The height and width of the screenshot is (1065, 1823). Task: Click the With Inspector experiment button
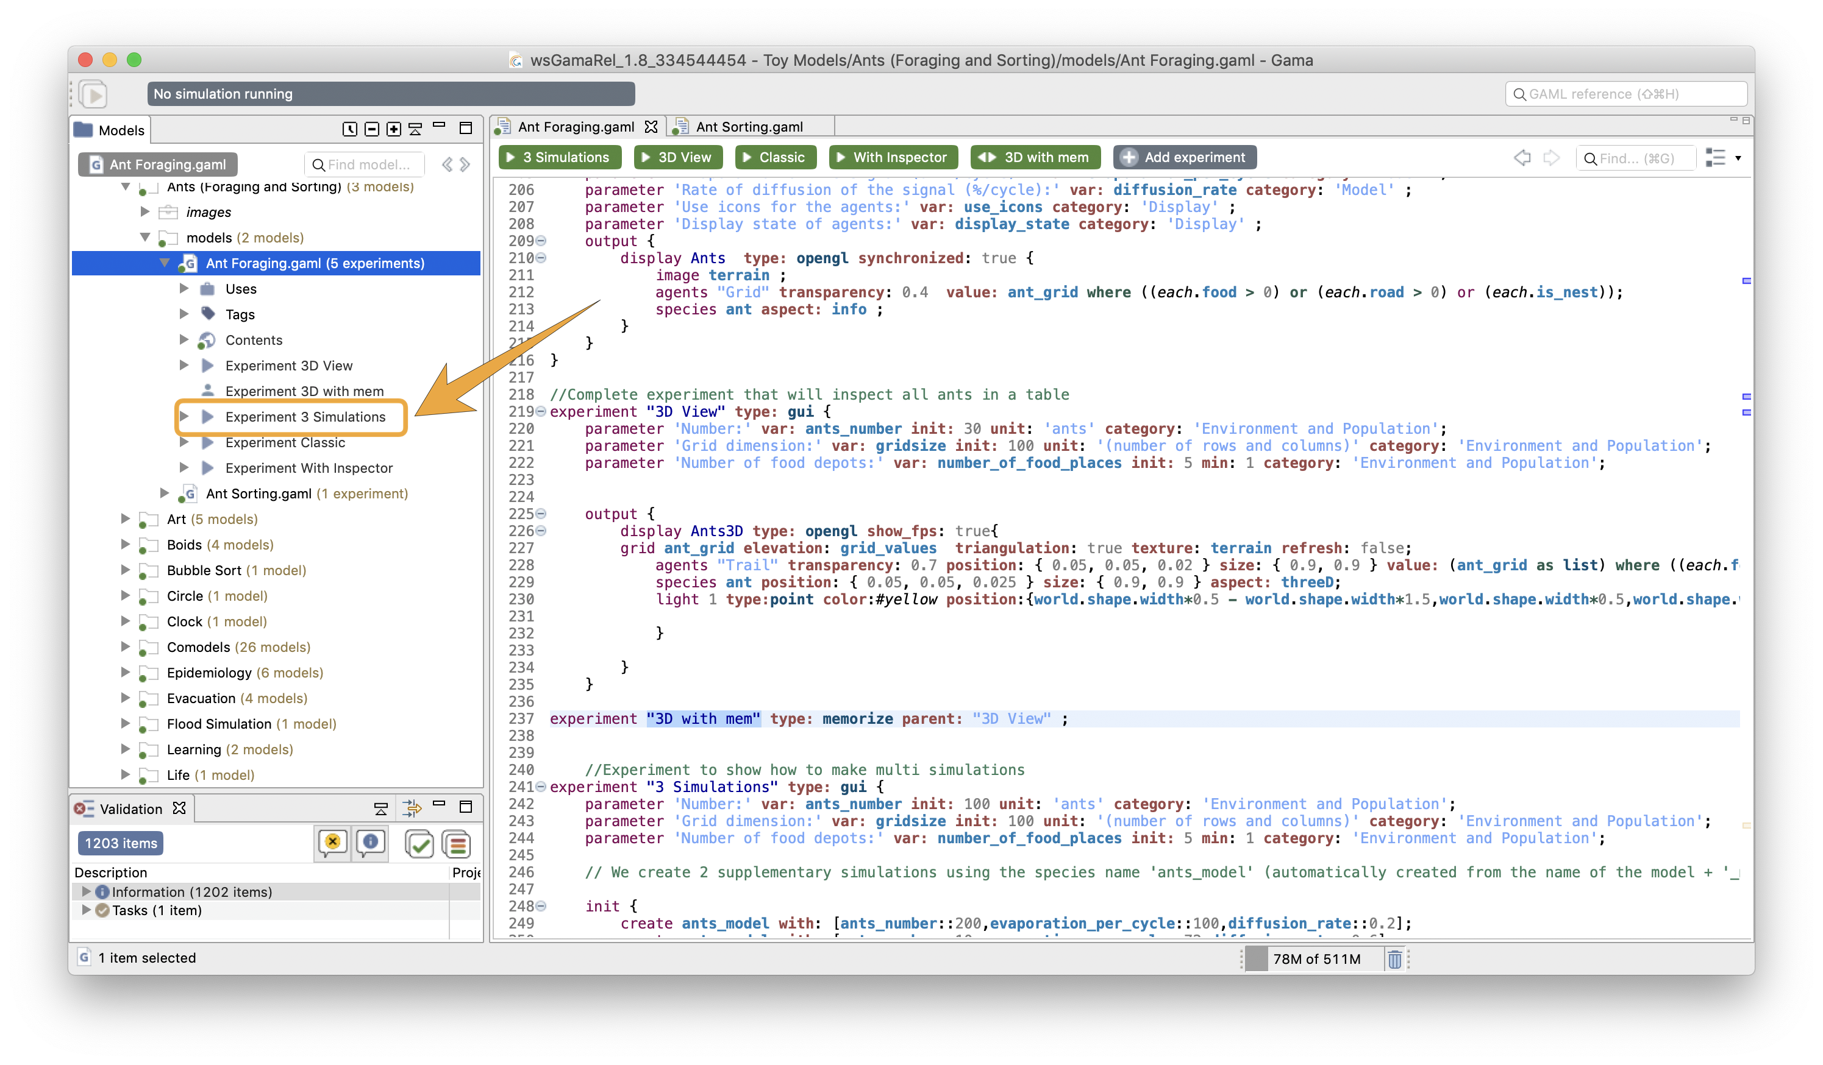893,157
